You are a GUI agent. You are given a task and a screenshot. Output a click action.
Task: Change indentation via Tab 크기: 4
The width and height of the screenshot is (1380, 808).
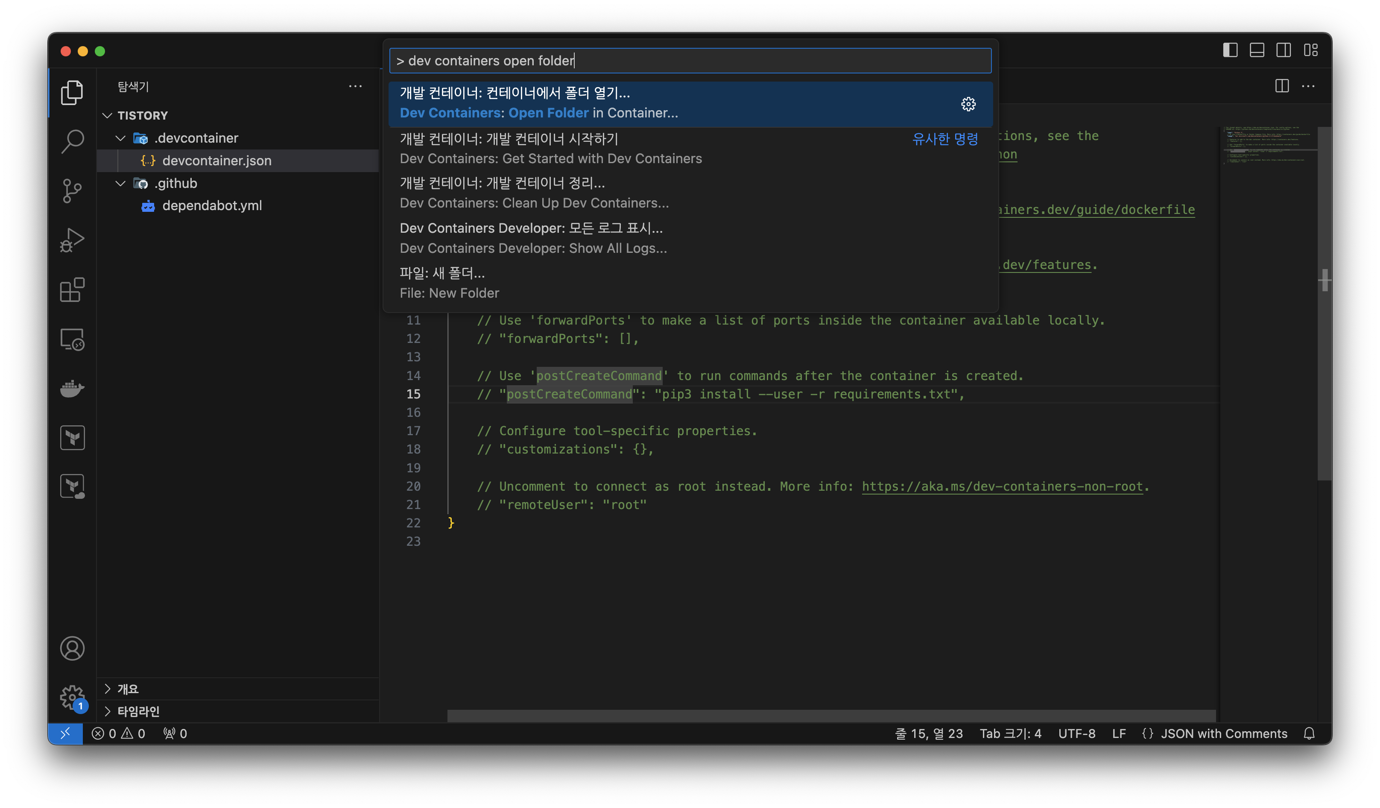pyautogui.click(x=1010, y=733)
